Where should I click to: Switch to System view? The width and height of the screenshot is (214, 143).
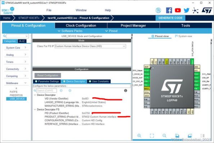pyautogui.click(x=183, y=36)
